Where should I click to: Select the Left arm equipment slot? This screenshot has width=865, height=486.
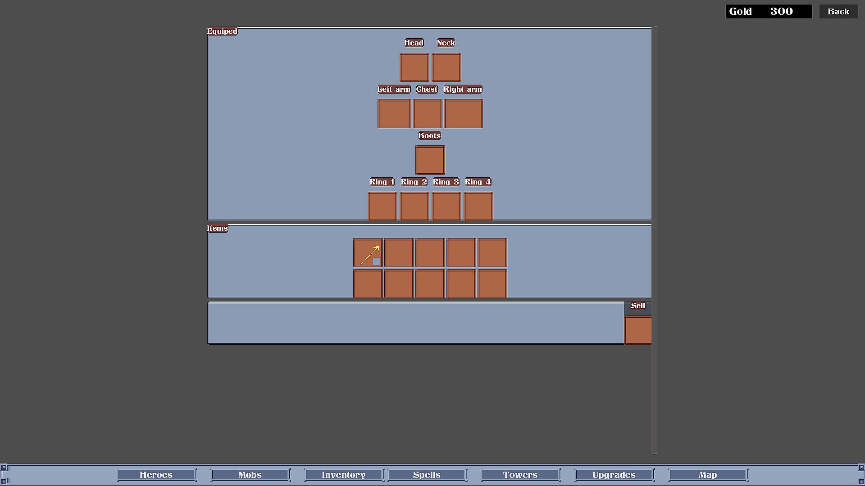pyautogui.click(x=394, y=114)
